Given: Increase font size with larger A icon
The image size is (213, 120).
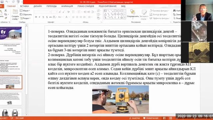Looking at the screenshot, I should [60, 12].
